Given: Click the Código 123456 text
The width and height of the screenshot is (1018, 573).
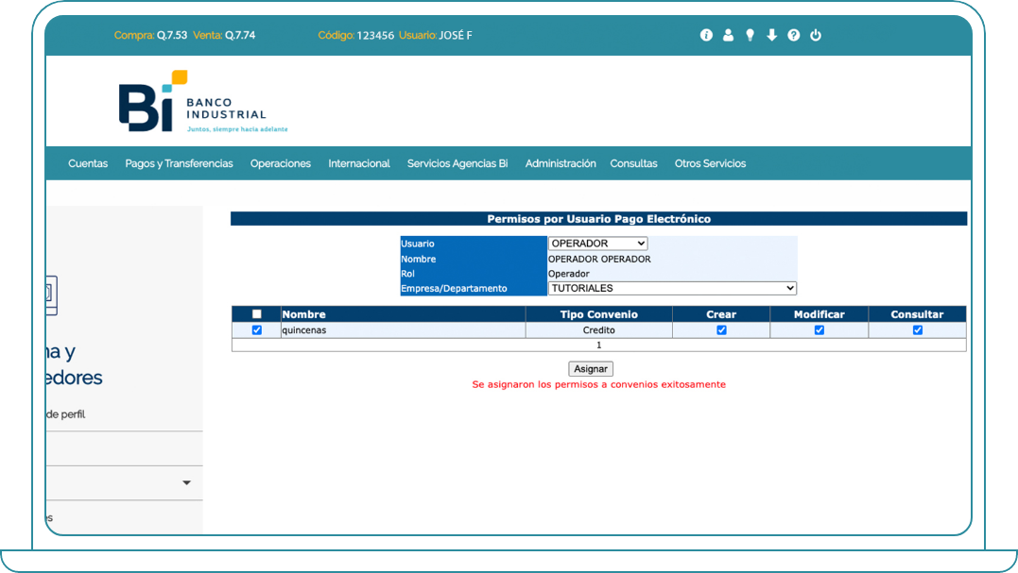Looking at the screenshot, I should click(355, 35).
